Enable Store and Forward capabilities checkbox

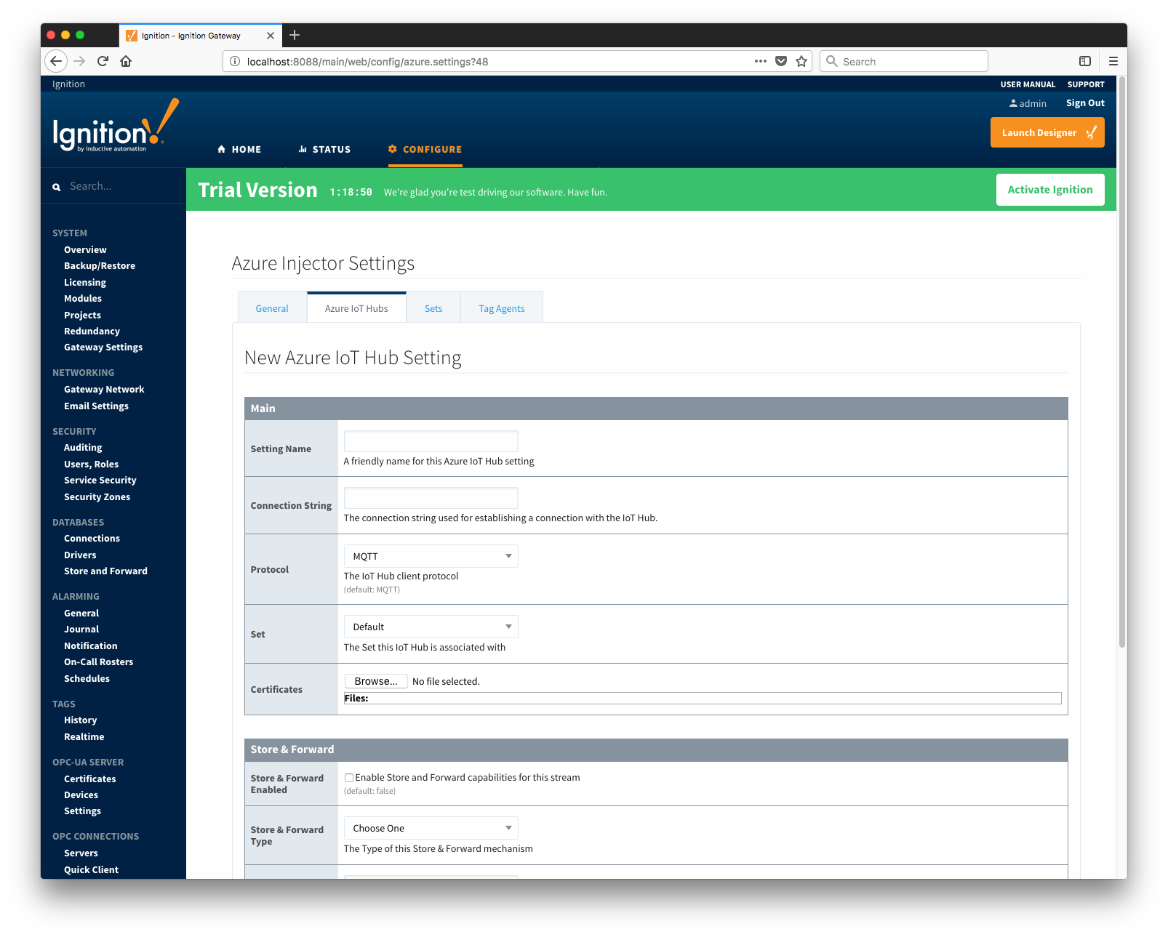tap(349, 778)
